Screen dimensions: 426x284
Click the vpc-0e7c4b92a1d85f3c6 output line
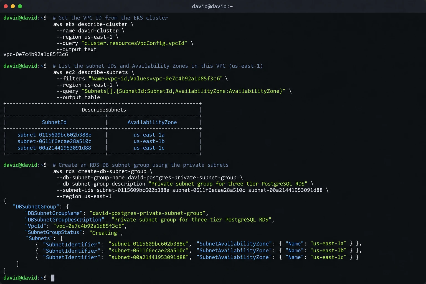click(35, 54)
